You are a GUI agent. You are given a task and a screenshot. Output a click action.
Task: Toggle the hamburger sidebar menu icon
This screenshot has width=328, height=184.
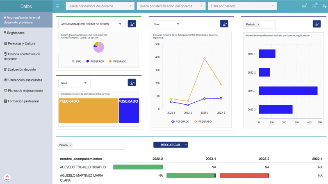point(57,6)
